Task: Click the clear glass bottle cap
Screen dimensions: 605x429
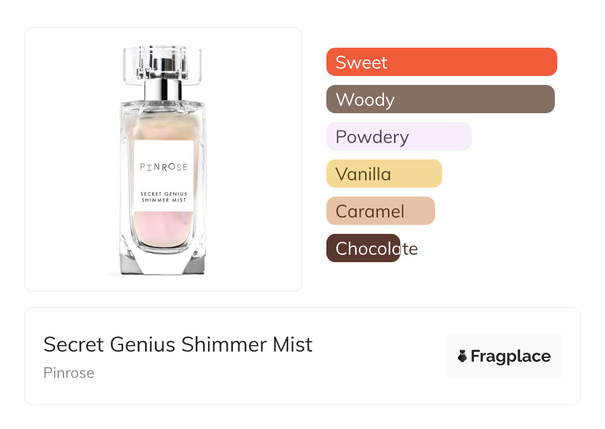Action: click(x=163, y=62)
